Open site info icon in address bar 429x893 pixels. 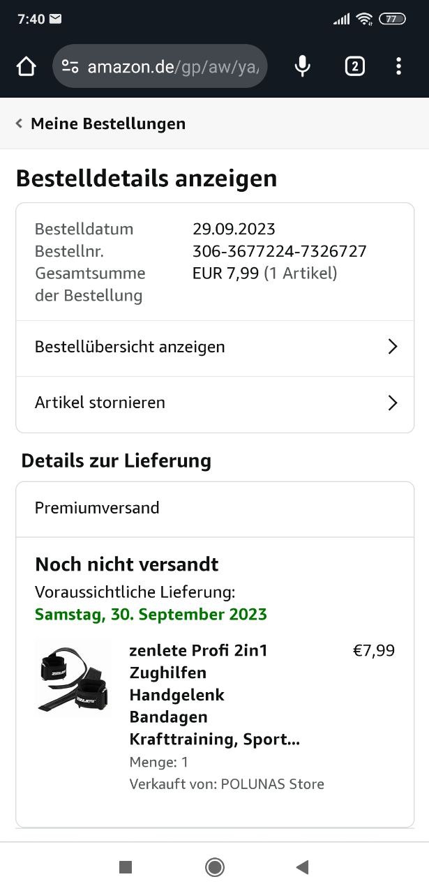[70, 66]
